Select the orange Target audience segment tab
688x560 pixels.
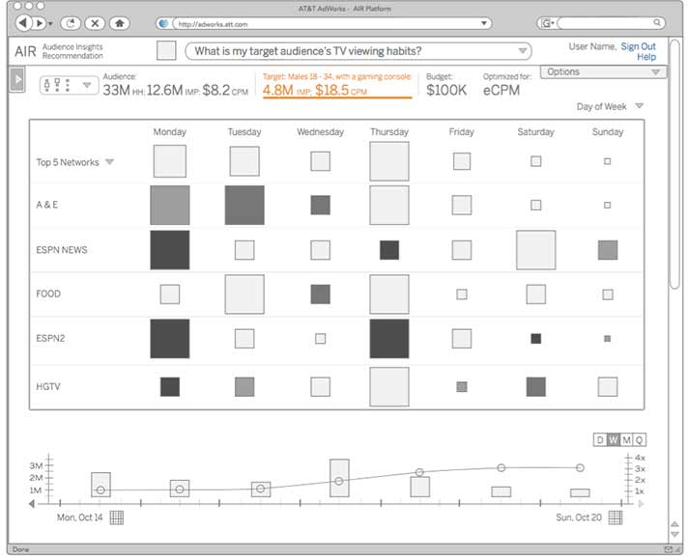point(336,85)
